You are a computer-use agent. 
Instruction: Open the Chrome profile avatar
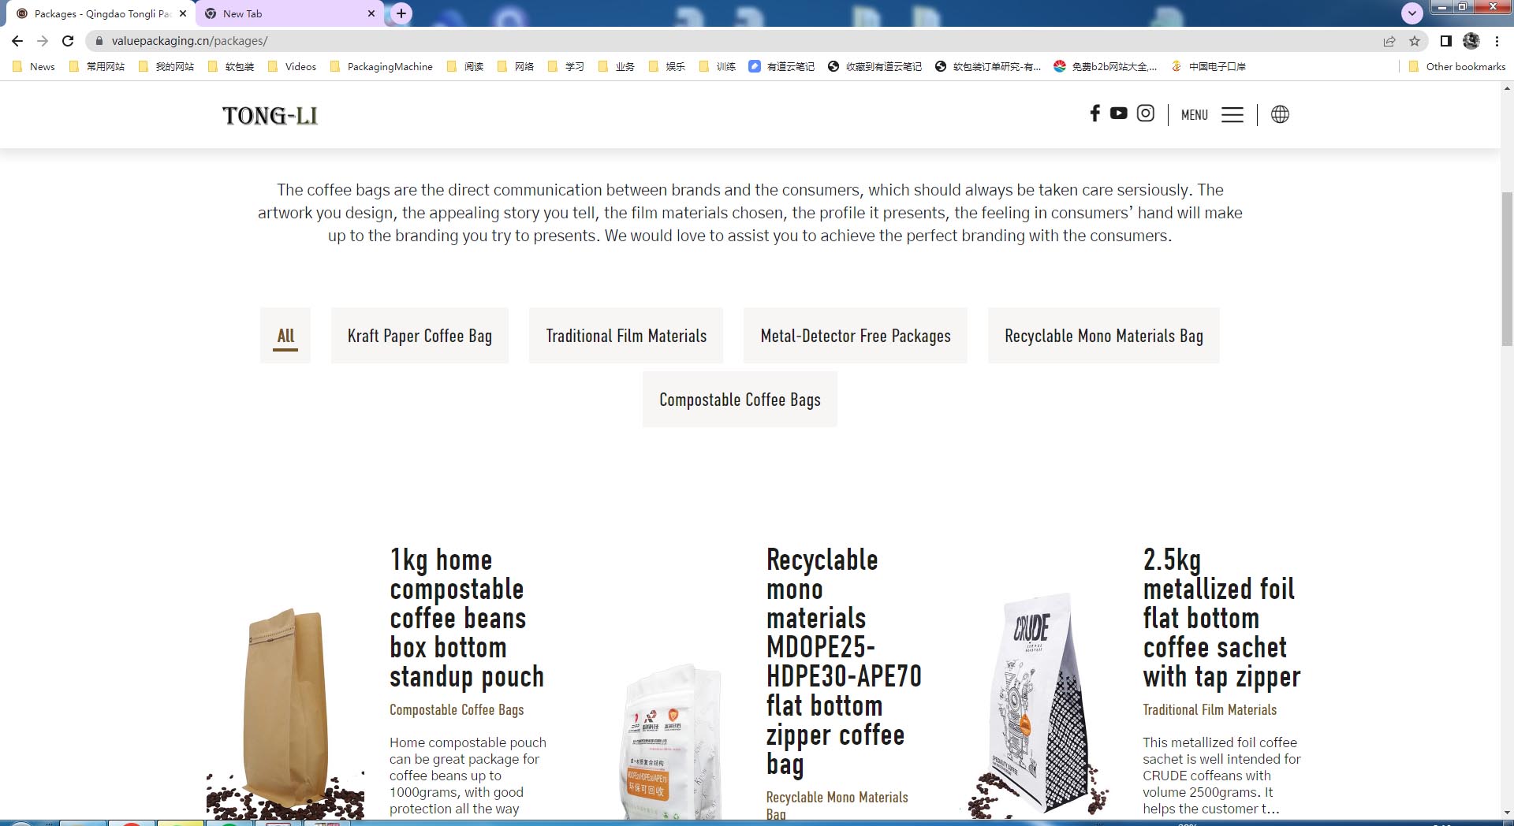(x=1471, y=41)
